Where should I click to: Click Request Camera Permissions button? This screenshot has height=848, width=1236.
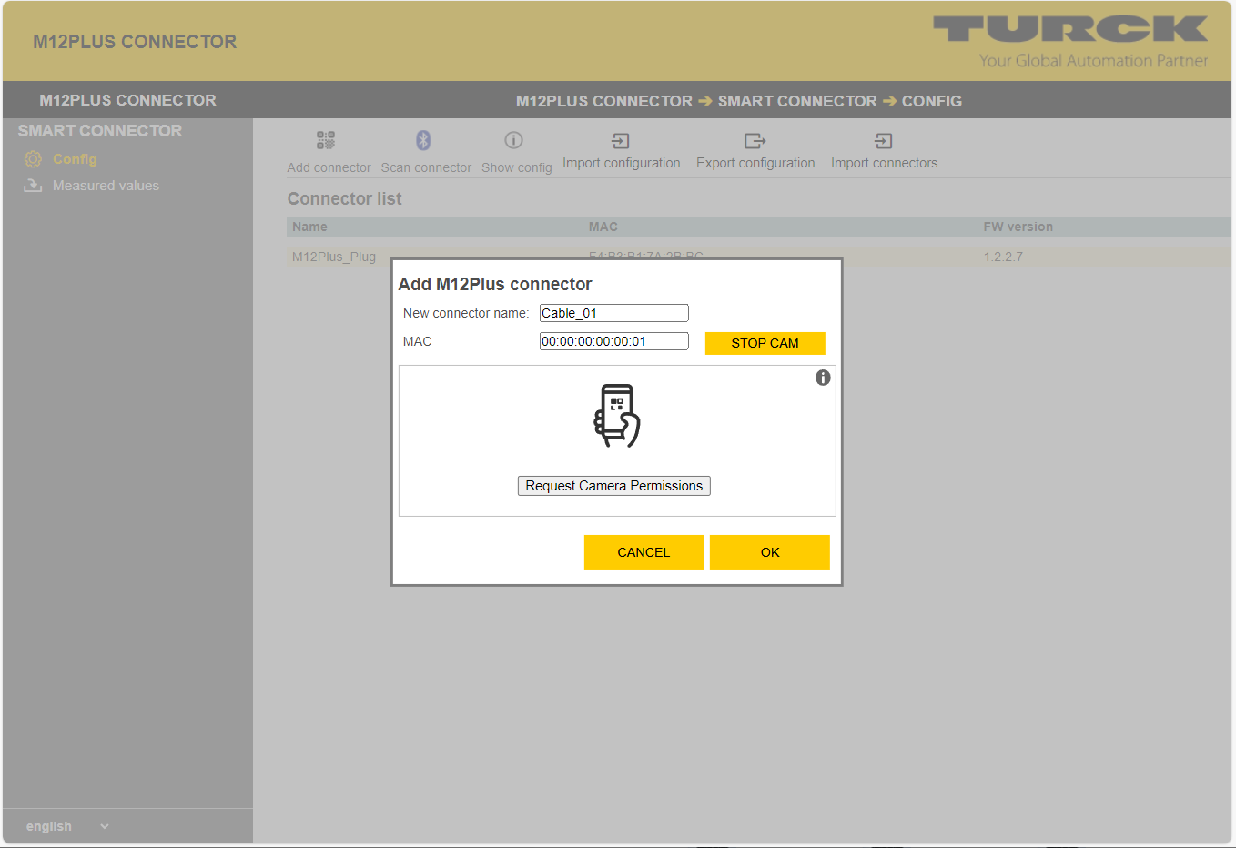pos(614,486)
